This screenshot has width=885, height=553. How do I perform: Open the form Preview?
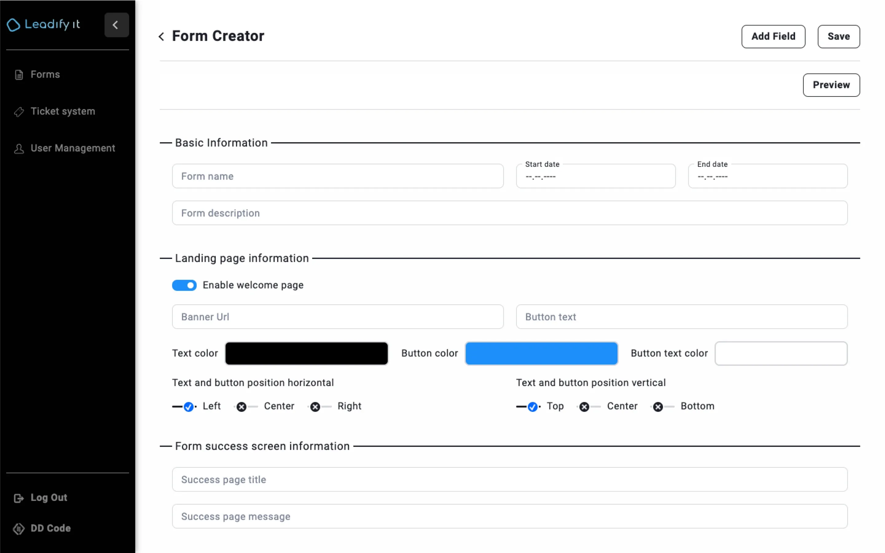pos(831,85)
